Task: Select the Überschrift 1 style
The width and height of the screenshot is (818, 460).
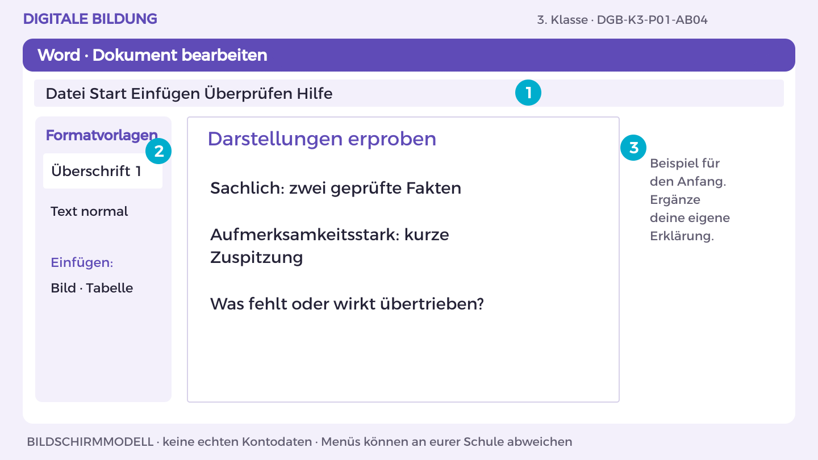Action: pos(103,171)
